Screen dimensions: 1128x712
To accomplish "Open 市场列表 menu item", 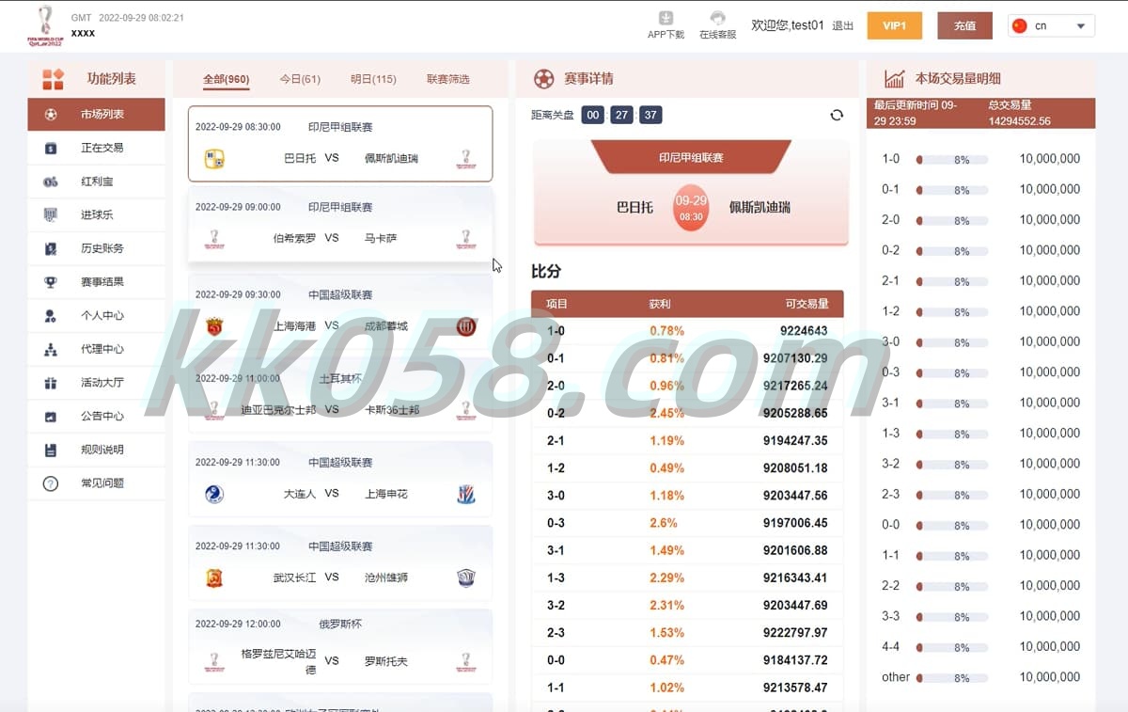I will coord(96,115).
